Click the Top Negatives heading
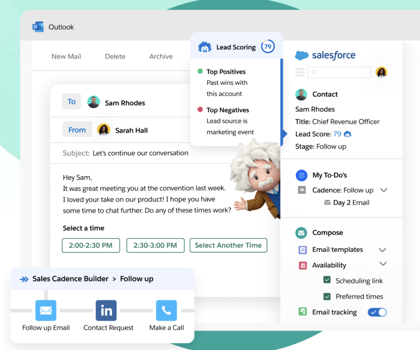The image size is (420, 350). (228, 110)
